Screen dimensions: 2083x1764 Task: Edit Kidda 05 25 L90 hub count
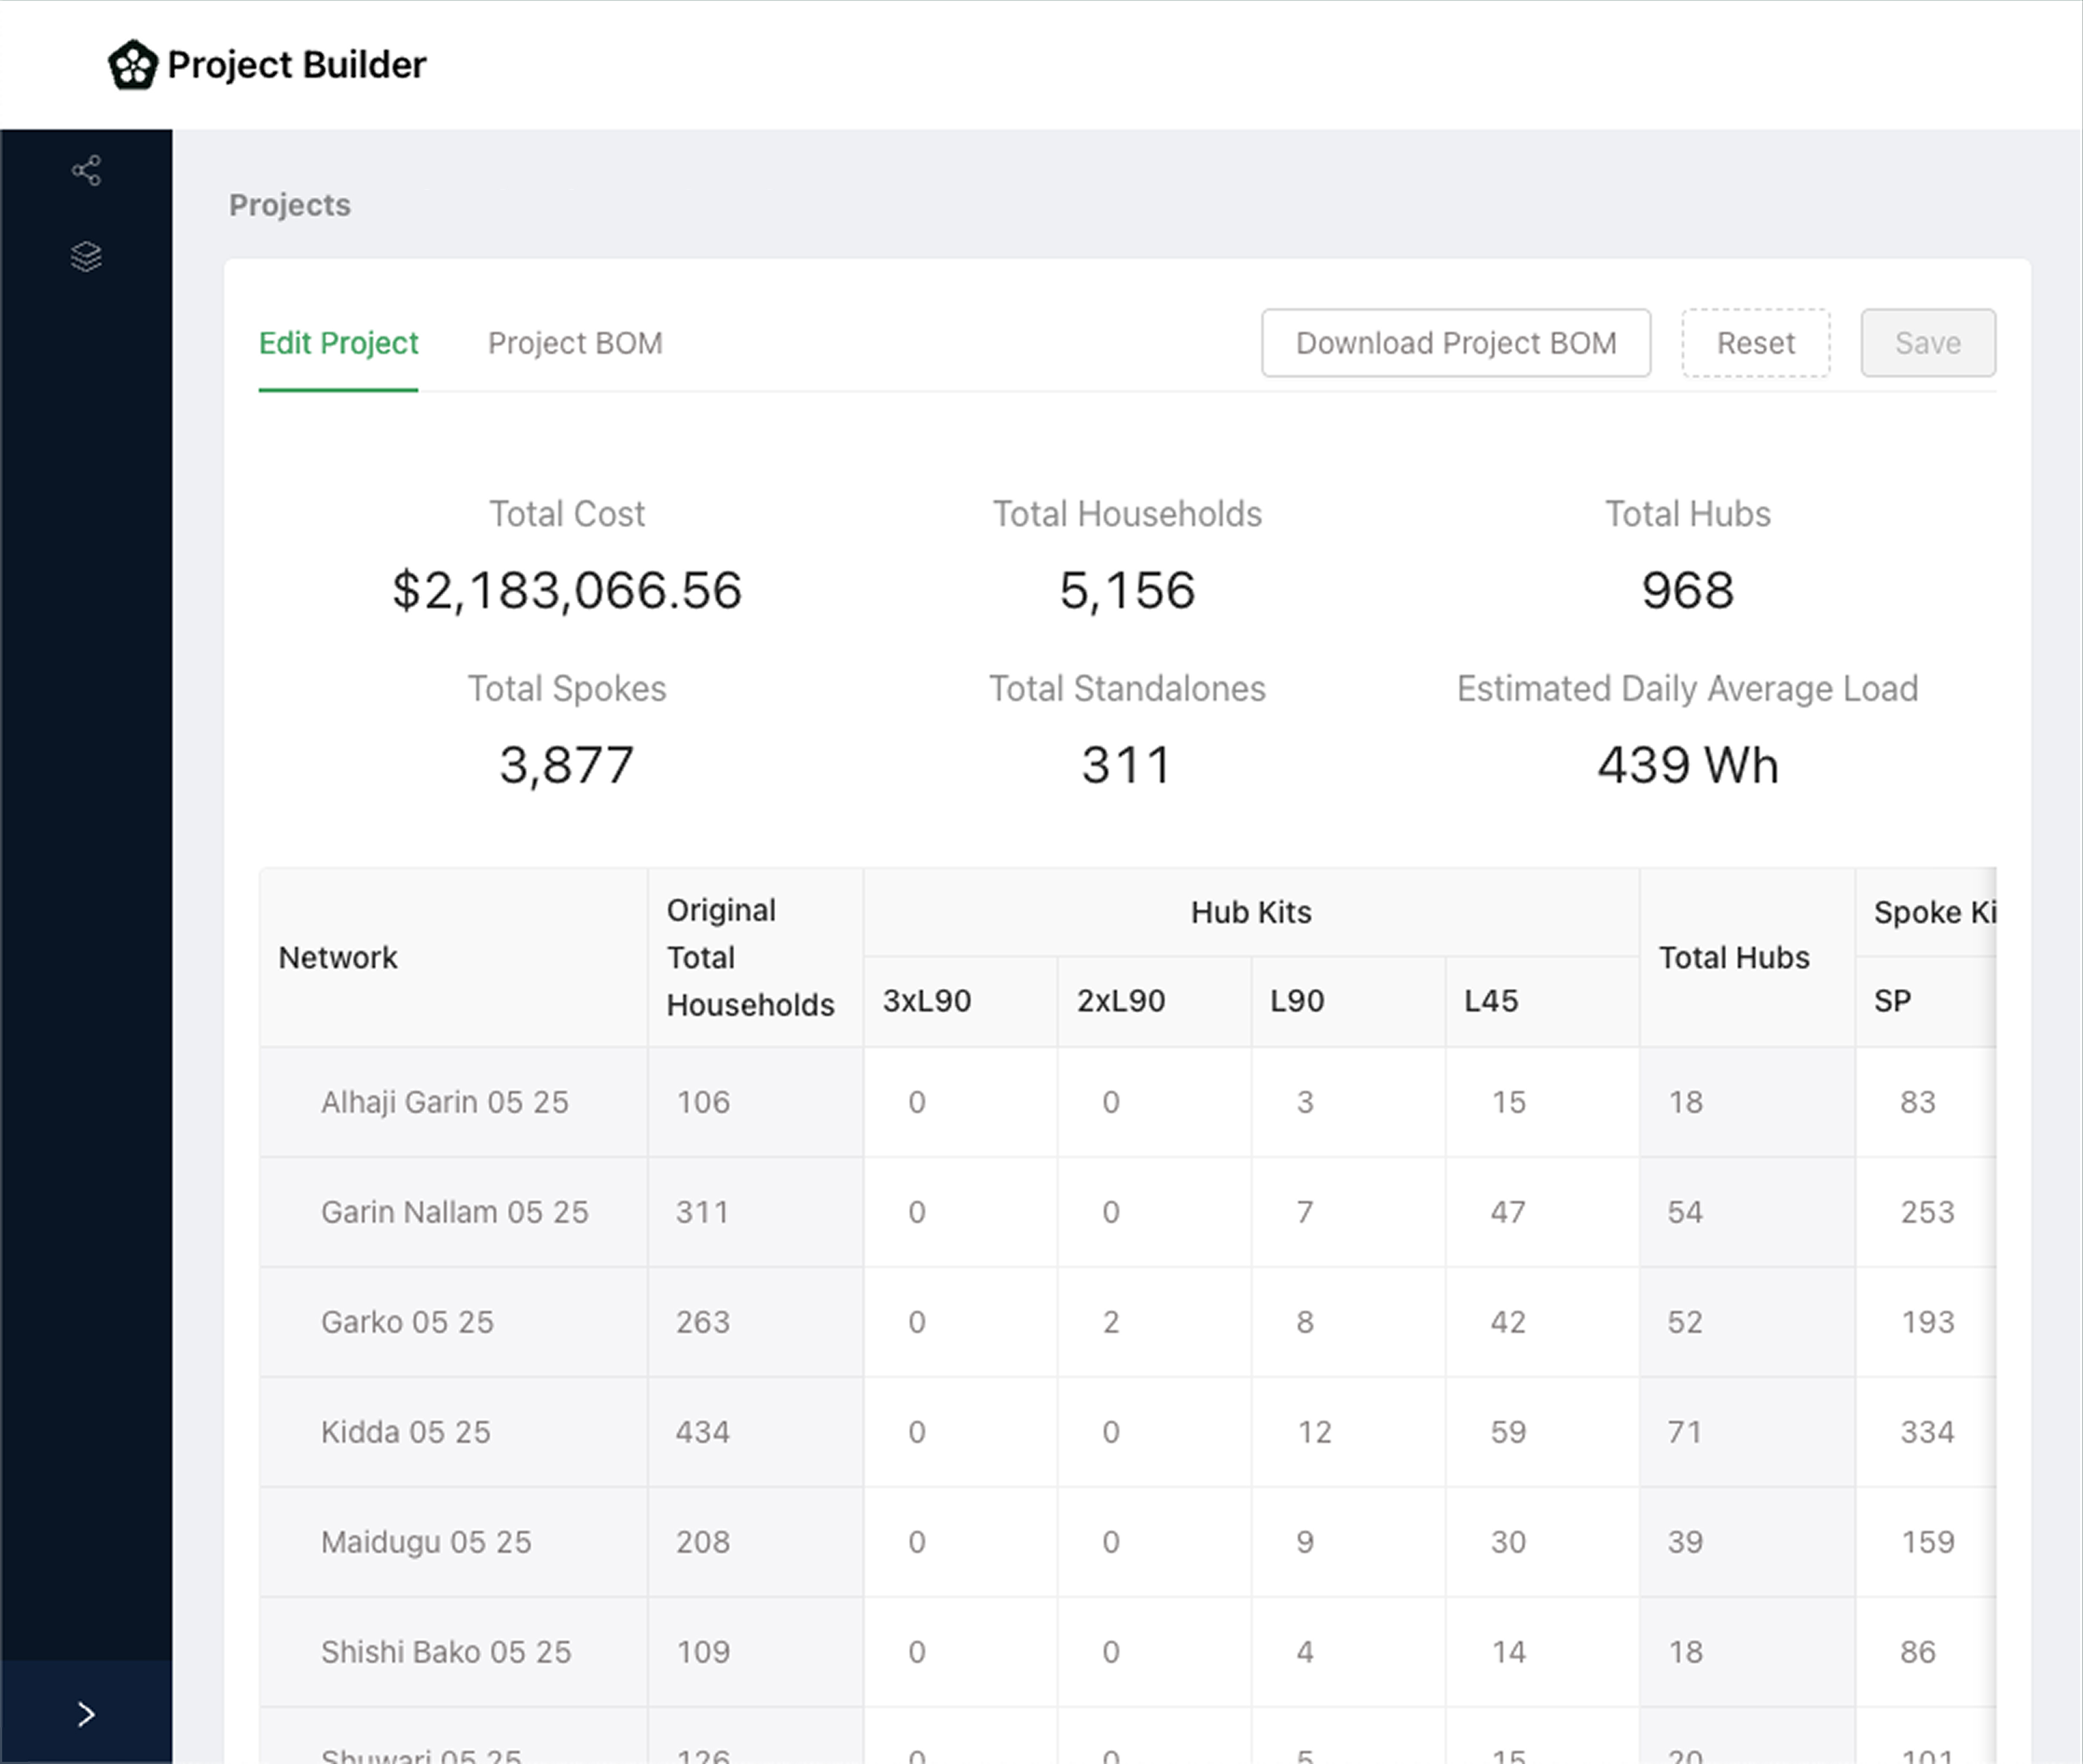1314,1432
